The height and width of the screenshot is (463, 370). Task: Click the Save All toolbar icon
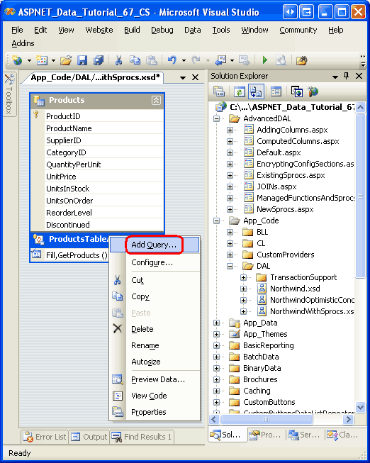(99, 60)
